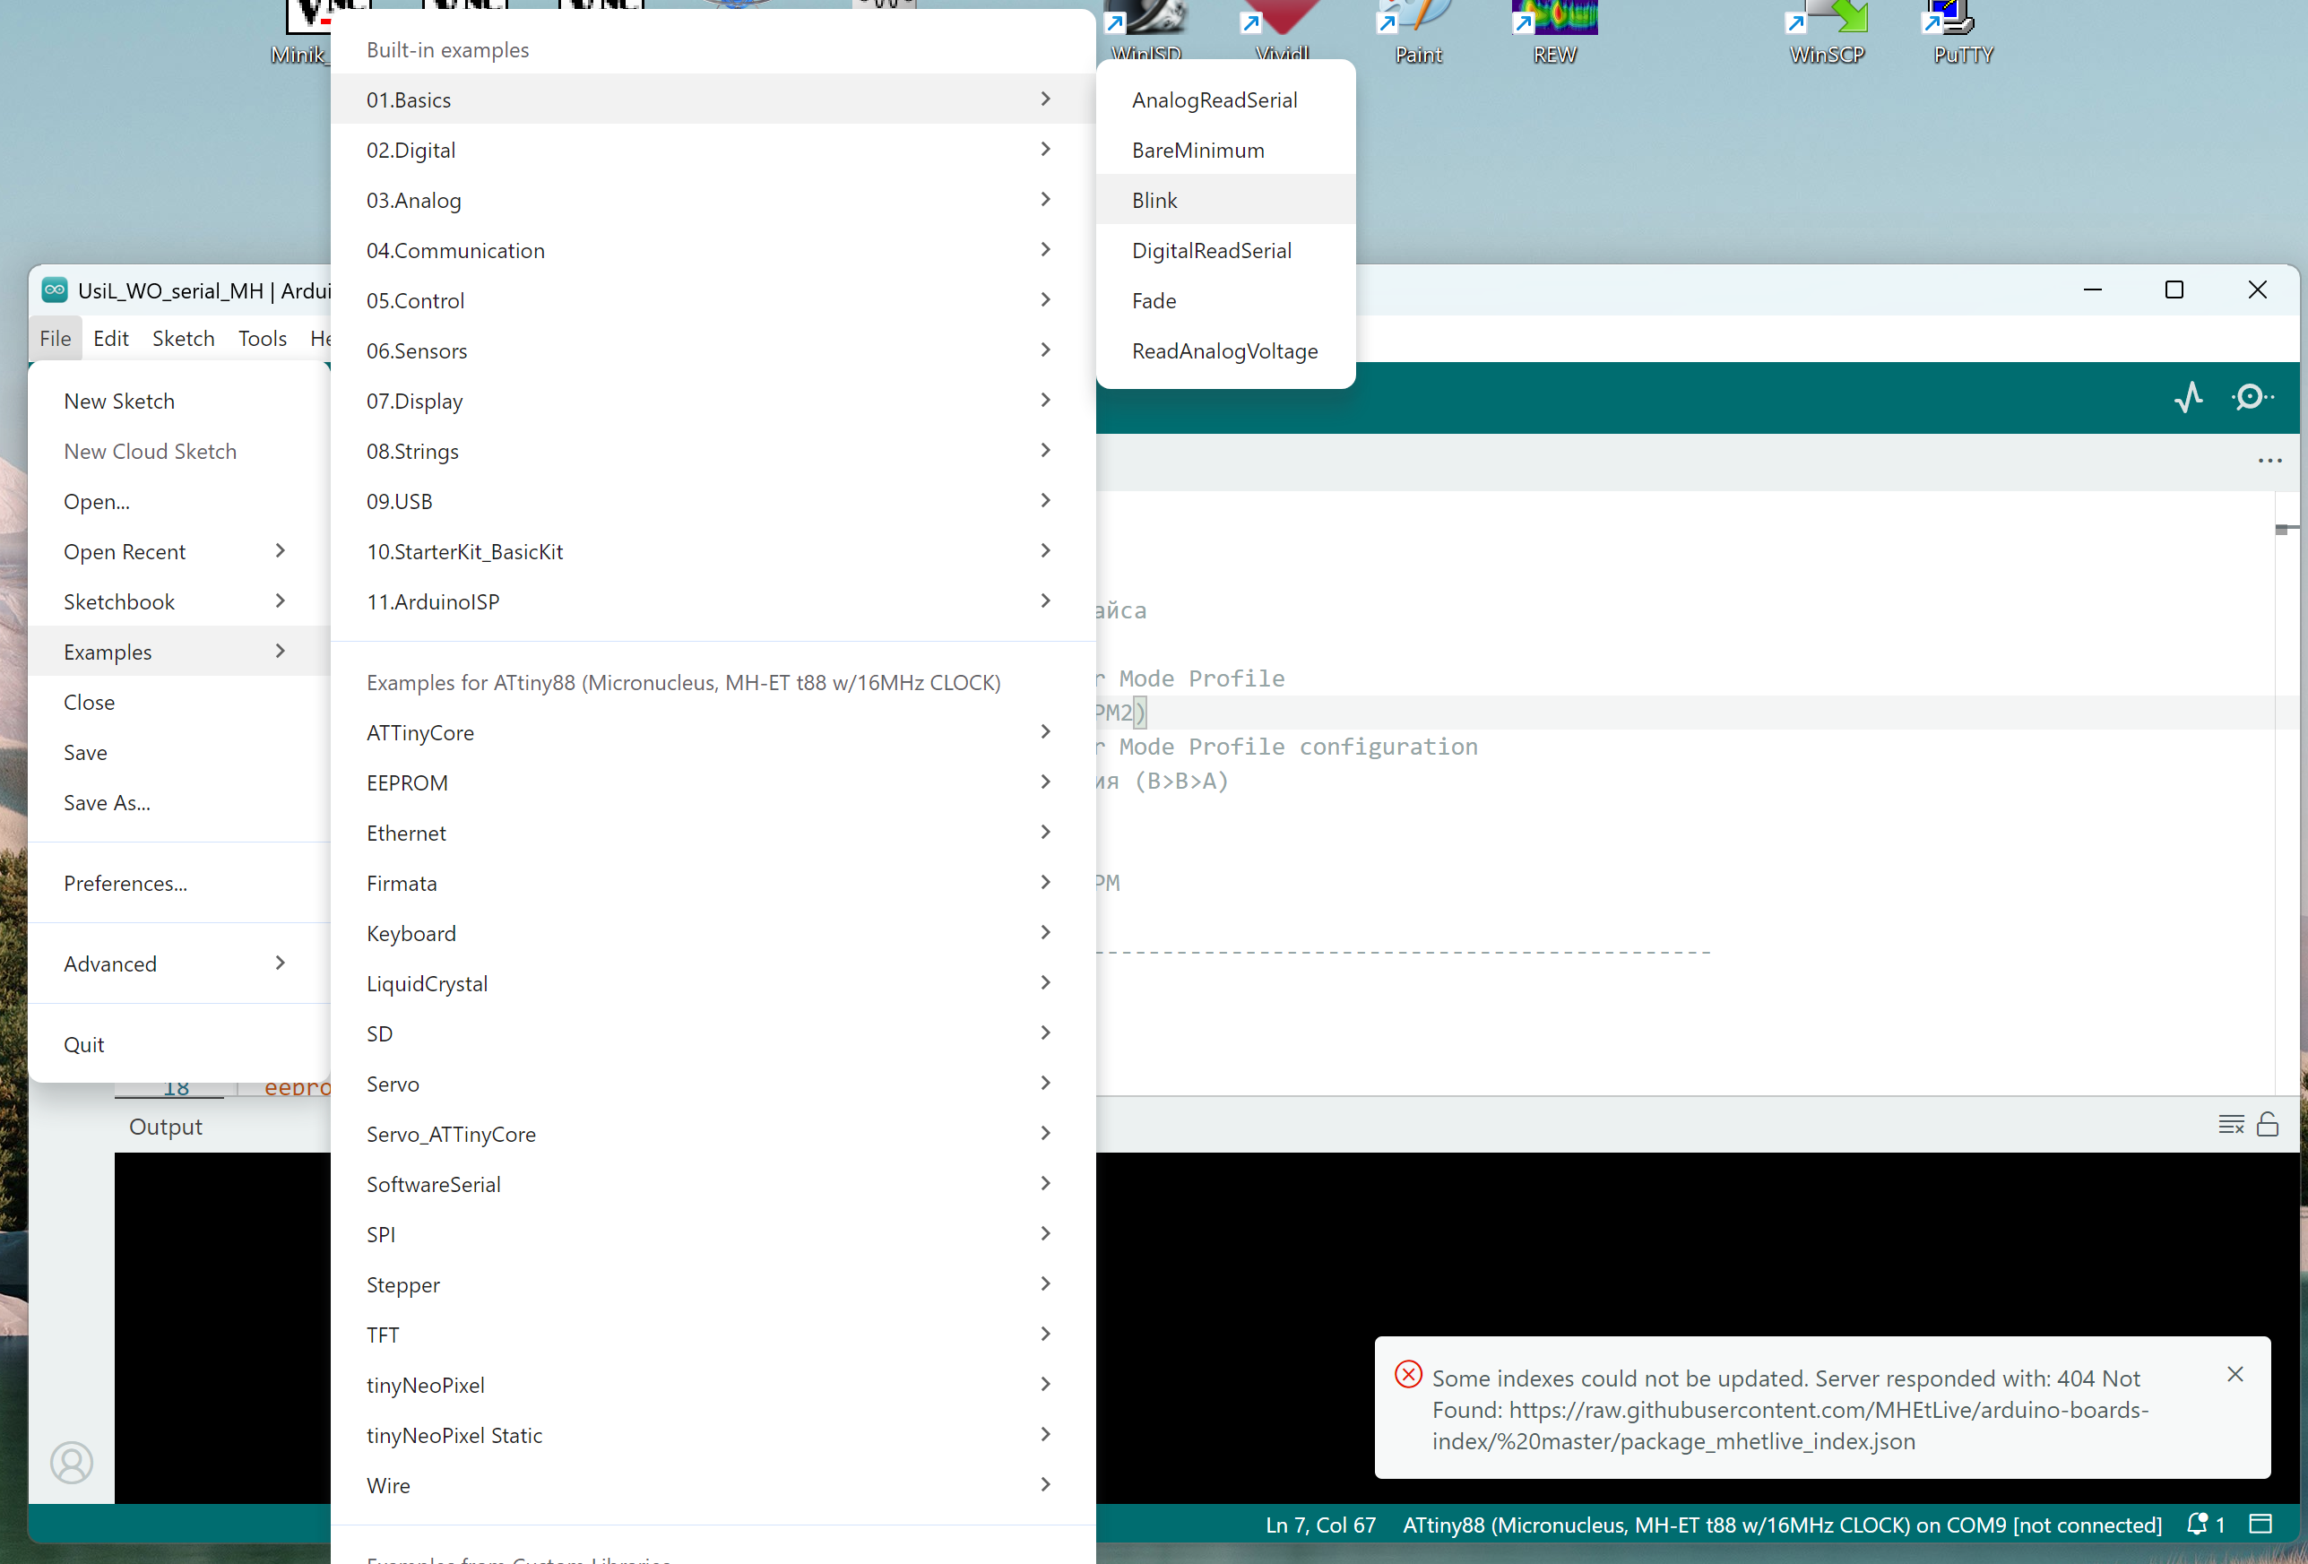Select Quit in the File menu
The image size is (2308, 1564).
(180, 1043)
